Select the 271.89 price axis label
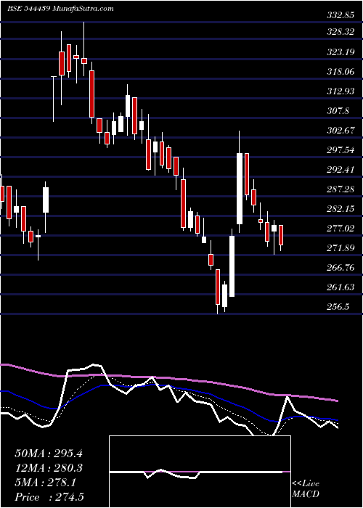The height and width of the screenshot is (508, 363). coord(340,248)
